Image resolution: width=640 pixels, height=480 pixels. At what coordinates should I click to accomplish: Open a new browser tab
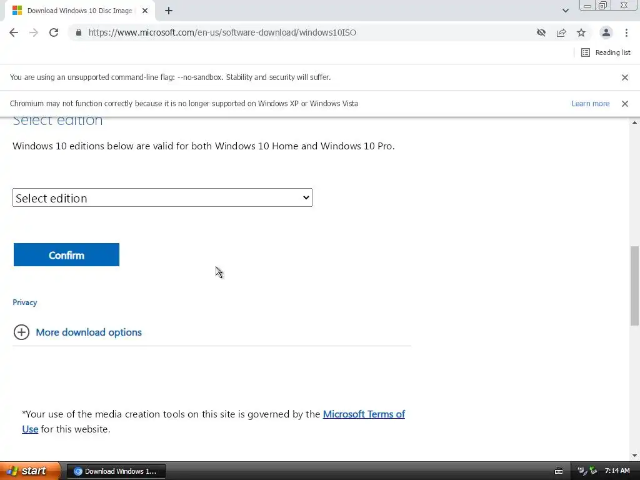[x=169, y=11]
